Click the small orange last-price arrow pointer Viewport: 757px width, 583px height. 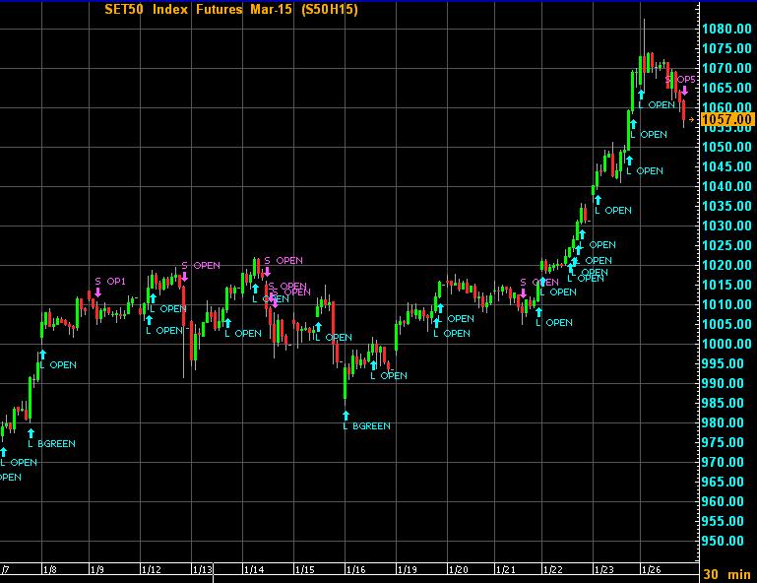pos(692,119)
